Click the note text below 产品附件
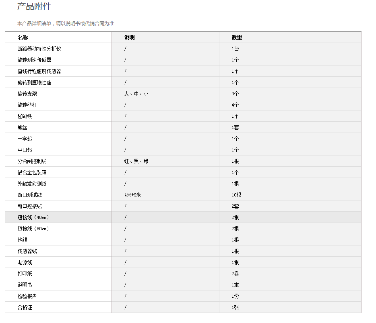The height and width of the screenshot is (323, 376). (x=66, y=24)
